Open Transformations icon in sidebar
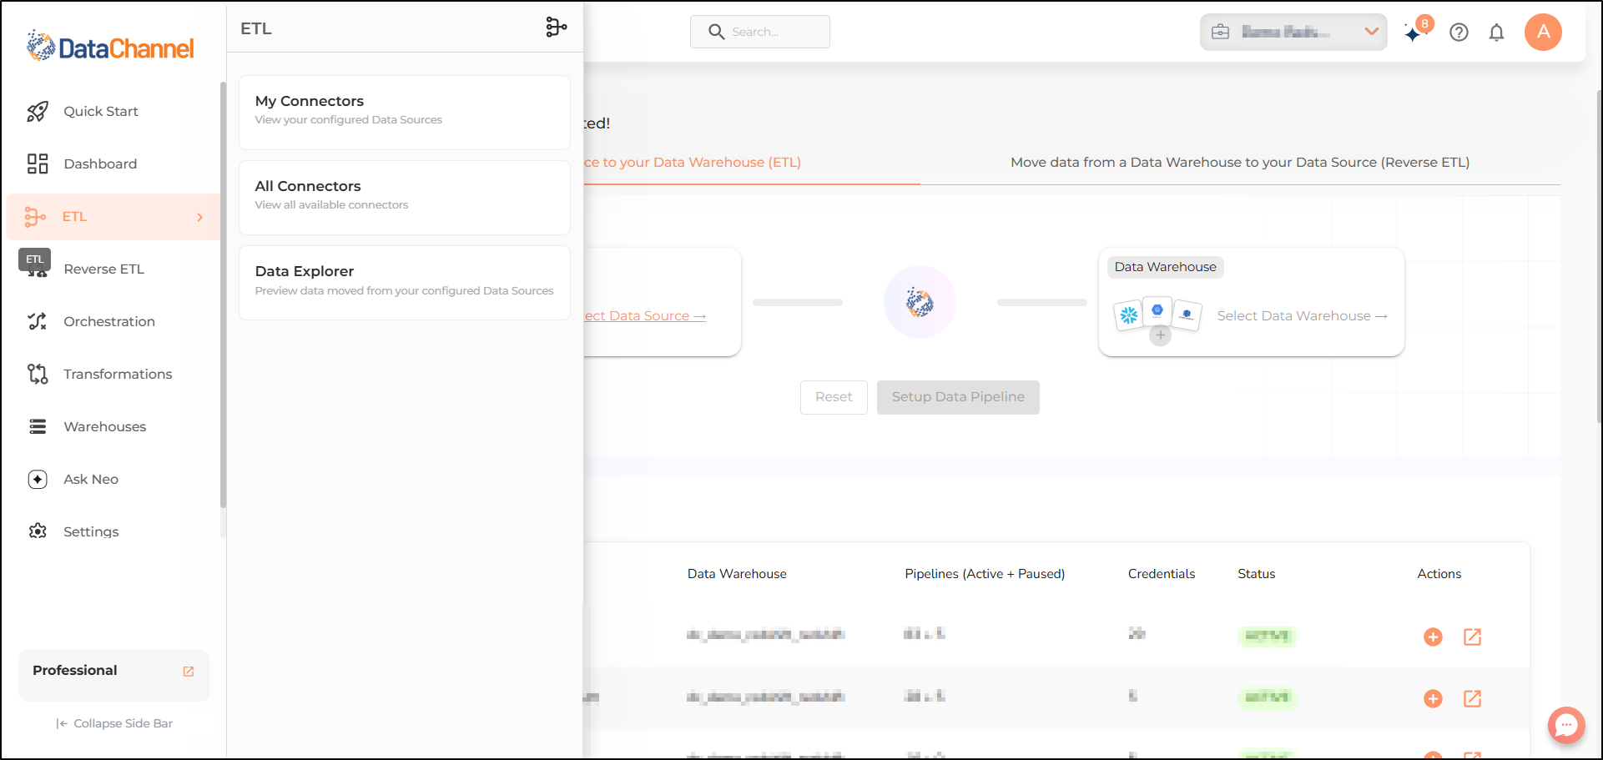Image resolution: width=1603 pixels, height=760 pixels. 38,374
